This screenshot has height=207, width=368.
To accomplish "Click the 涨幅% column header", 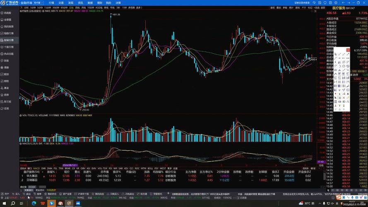I will point(51,172).
